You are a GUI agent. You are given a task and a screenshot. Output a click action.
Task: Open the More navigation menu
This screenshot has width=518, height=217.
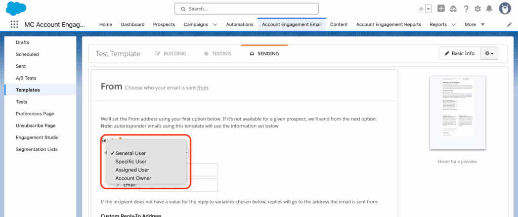(474, 24)
